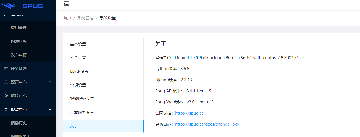Click Spug API版本 v3.0.1-beta.15 text
This screenshot has height=137, width=360.
point(183,91)
